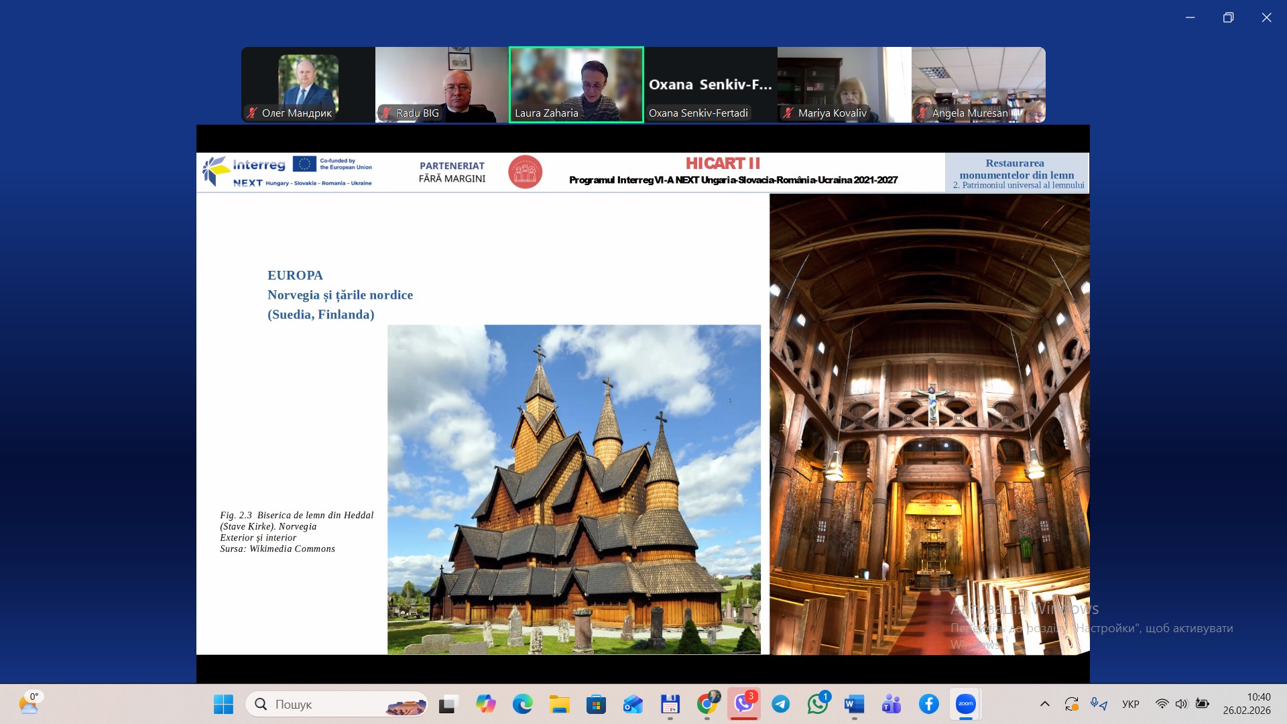The image size is (1287, 724).
Task: Open Microsoft Edge from the taskbar
Action: pyautogui.click(x=523, y=704)
